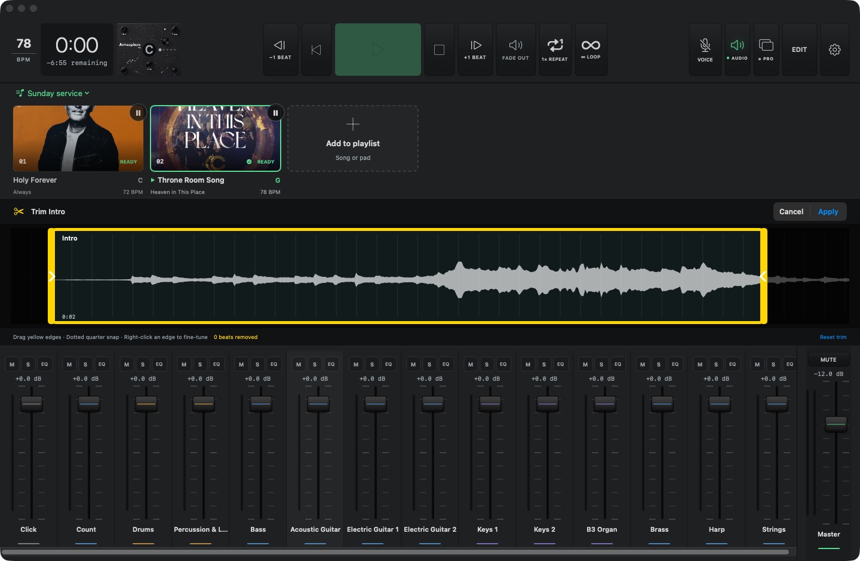Cancel the Trim Intro edit
The image size is (860, 561).
(x=791, y=212)
